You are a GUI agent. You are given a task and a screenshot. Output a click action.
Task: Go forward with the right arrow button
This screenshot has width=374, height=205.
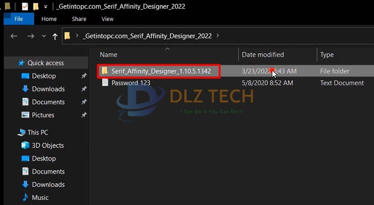click(31, 36)
